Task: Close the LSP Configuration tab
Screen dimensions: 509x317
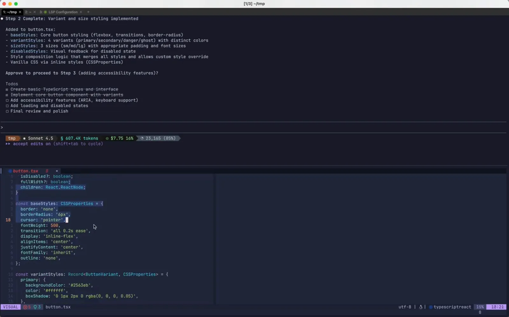Action: tap(81, 12)
